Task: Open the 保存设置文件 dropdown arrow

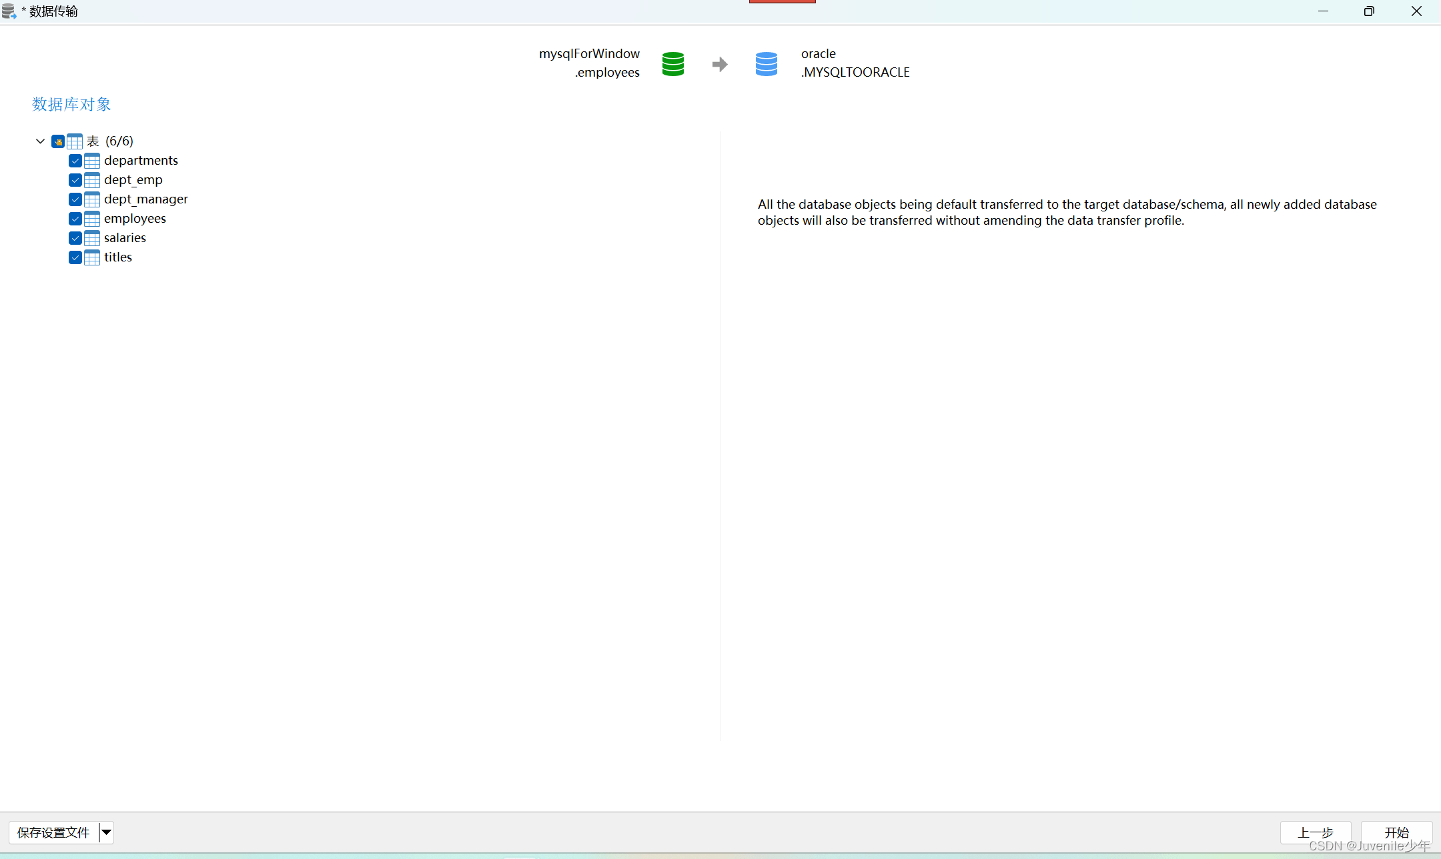Action: pos(106,832)
